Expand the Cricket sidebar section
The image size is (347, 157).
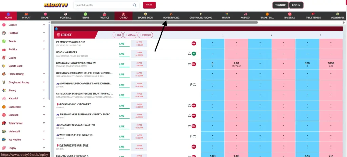click(x=44, y=25)
